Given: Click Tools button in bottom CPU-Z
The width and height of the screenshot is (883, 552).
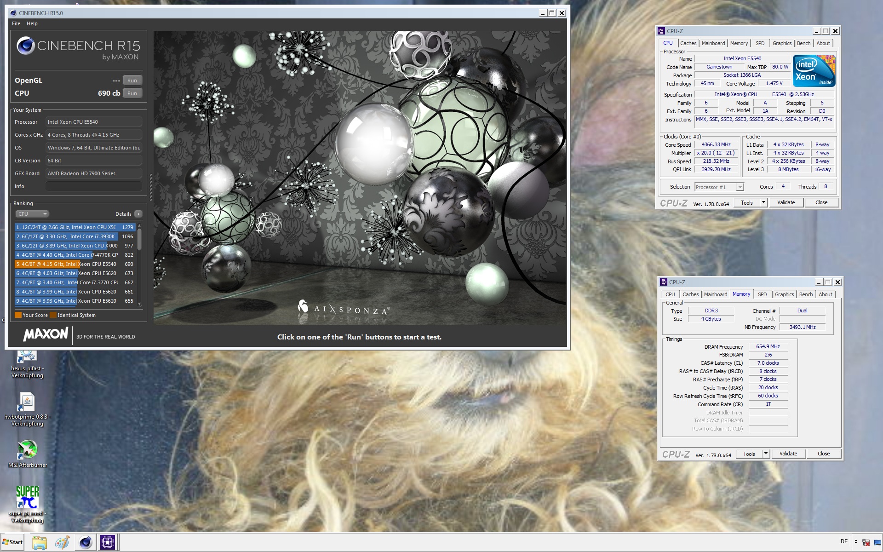Looking at the screenshot, I should [749, 454].
